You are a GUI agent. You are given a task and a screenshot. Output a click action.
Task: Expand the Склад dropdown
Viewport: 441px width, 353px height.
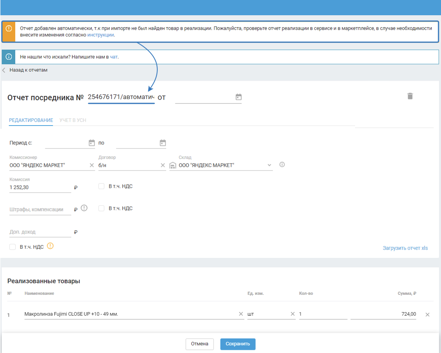269,165
